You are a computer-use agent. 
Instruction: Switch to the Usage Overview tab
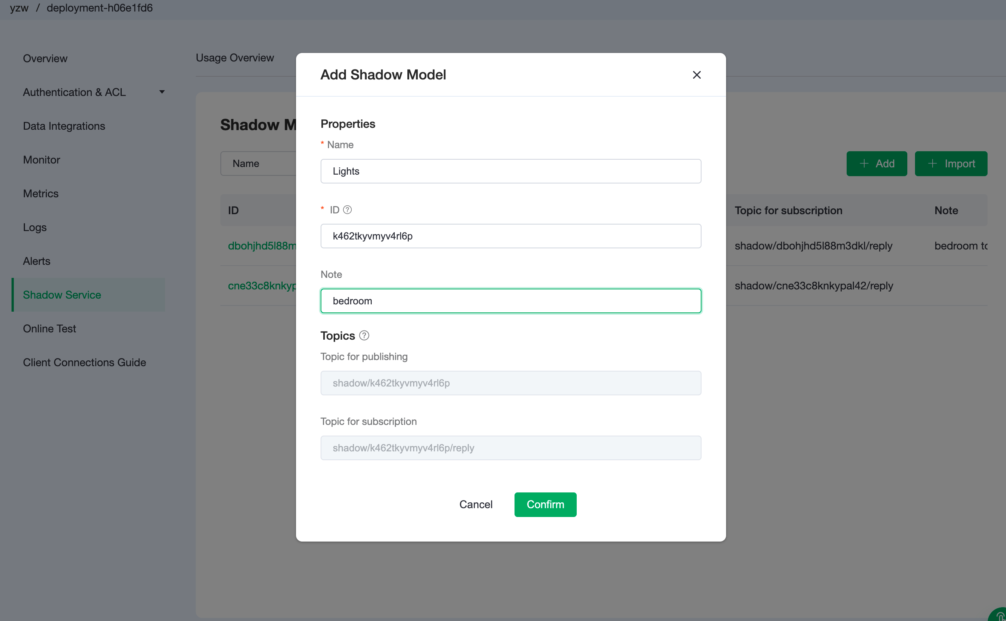(x=235, y=58)
